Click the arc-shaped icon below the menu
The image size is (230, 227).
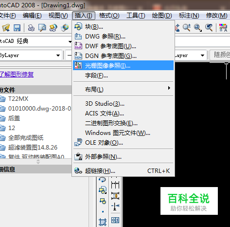pos(102,180)
